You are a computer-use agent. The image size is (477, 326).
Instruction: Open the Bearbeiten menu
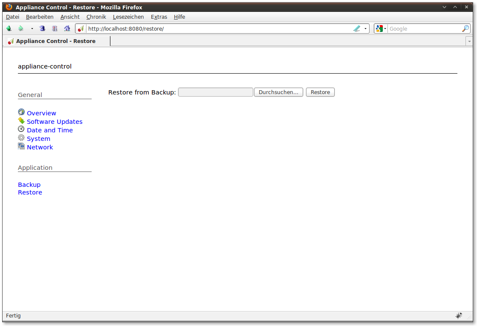click(40, 17)
